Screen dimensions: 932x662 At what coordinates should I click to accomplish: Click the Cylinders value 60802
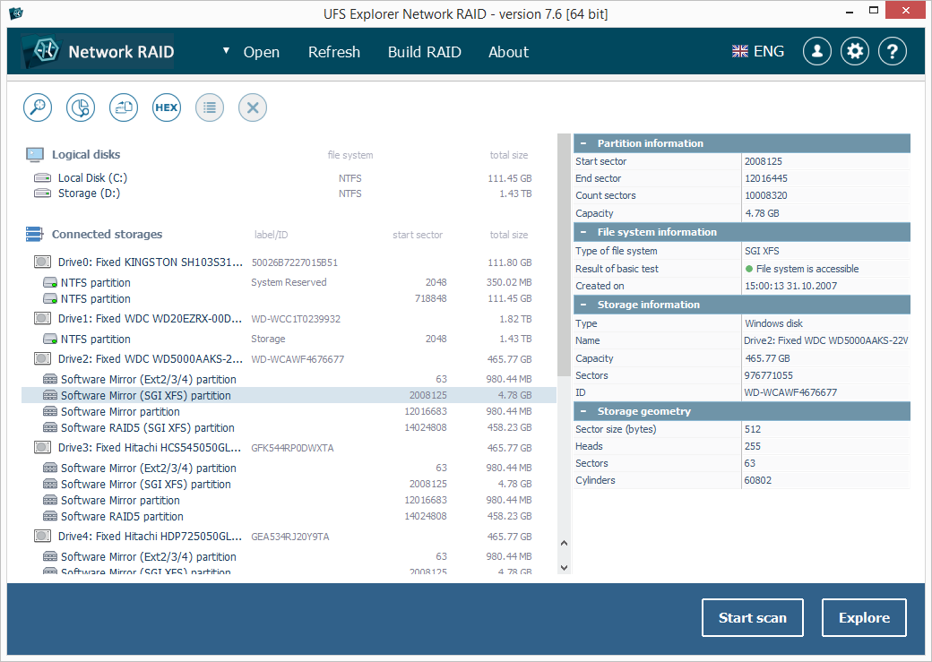click(758, 480)
